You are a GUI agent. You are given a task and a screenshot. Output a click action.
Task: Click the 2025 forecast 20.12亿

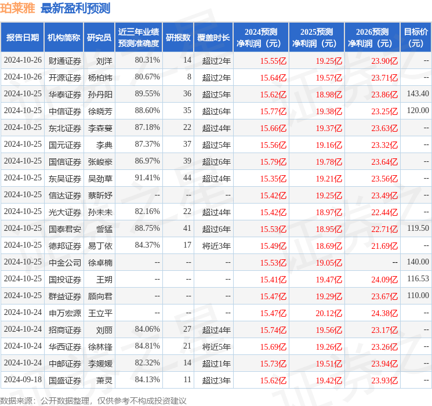329,313
